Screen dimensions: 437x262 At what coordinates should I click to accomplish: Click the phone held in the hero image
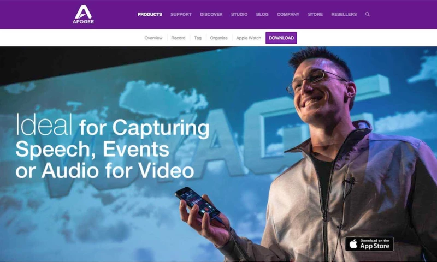pos(197,203)
